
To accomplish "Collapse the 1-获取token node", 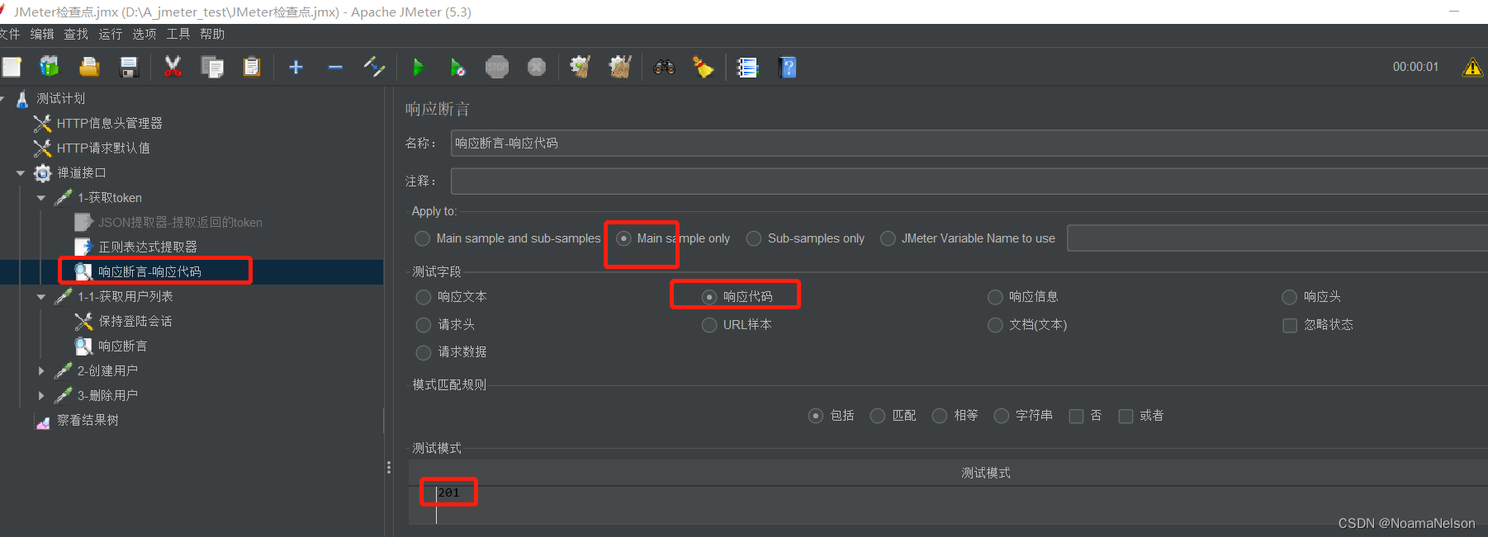I will 41,198.
